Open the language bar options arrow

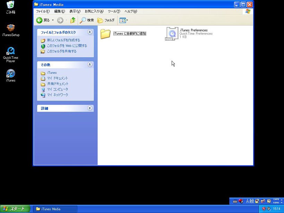click(x=282, y=203)
